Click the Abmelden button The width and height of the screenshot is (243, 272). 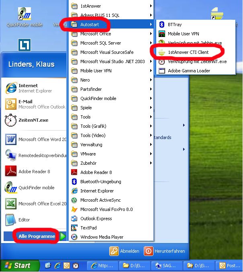[x=125, y=251]
